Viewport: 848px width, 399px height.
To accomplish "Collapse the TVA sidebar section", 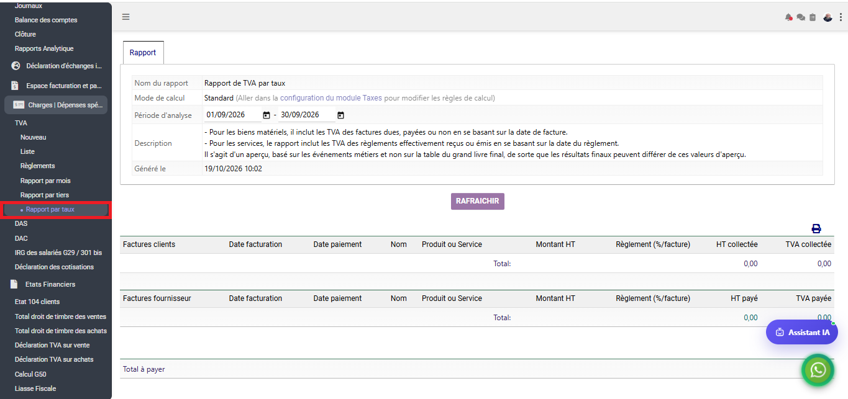I will (x=21, y=123).
